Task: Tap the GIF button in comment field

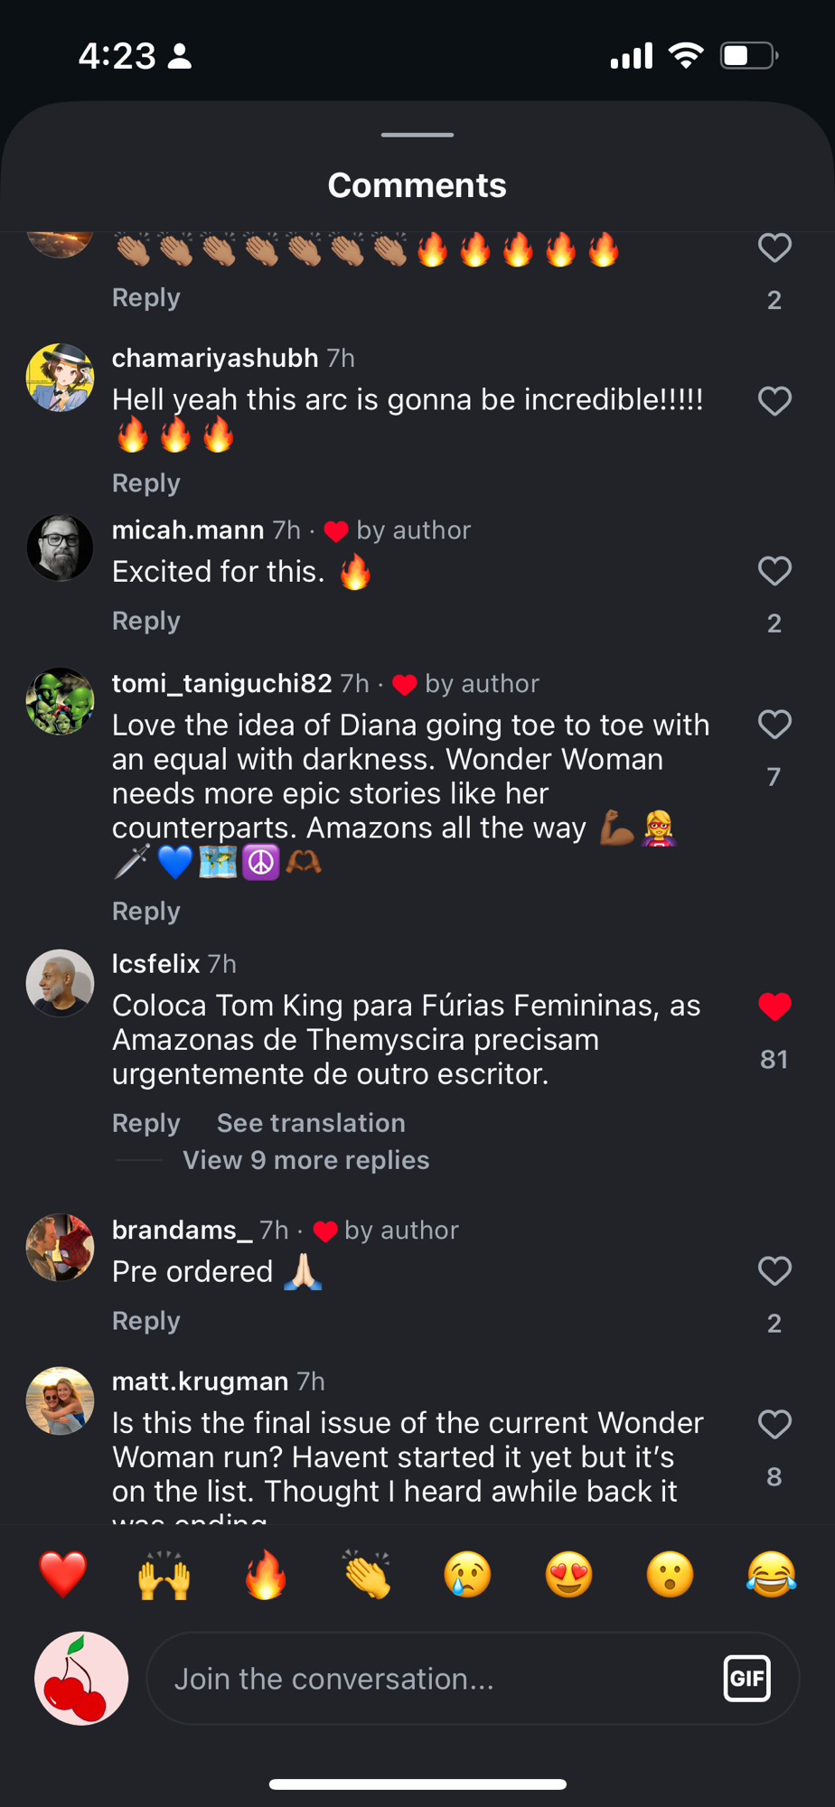Action: (746, 1679)
